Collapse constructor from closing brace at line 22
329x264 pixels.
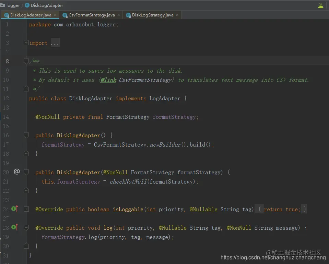[26, 190]
